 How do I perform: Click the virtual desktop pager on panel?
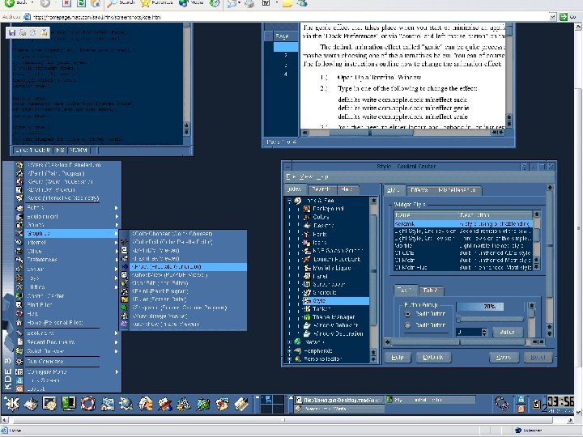[x=272, y=405]
